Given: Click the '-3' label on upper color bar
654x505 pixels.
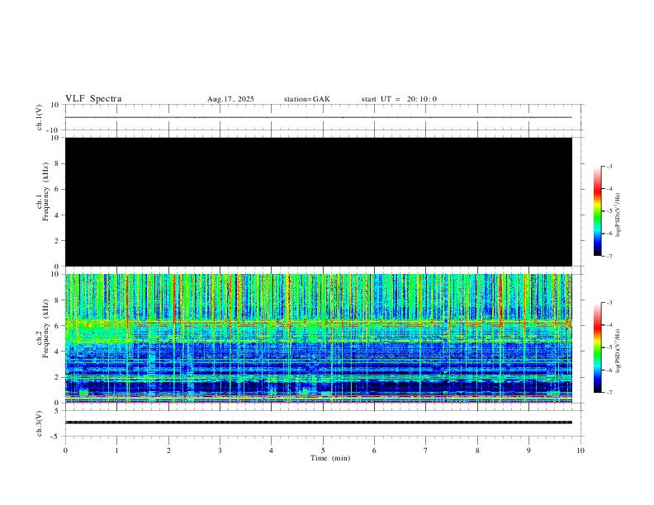Looking at the screenshot, I should pos(609,166).
